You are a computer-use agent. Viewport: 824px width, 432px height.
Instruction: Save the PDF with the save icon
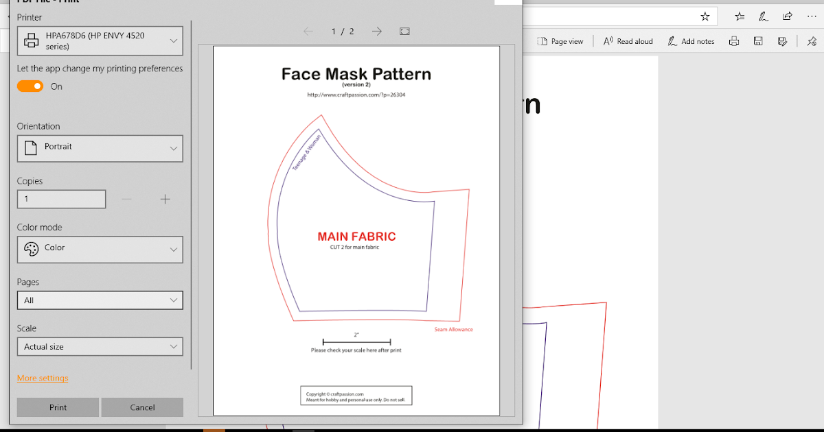[x=757, y=41]
